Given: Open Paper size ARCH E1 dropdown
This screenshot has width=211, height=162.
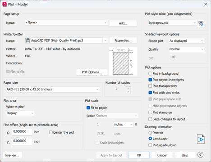Looking at the screenshot, I should pos(53,90).
